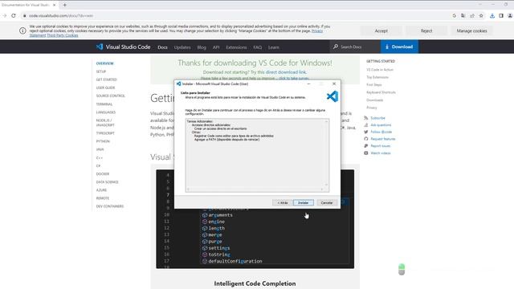Image resolution: width=514 pixels, height=289 pixels.
Task: Open Manage cookies options
Action: coord(471,31)
